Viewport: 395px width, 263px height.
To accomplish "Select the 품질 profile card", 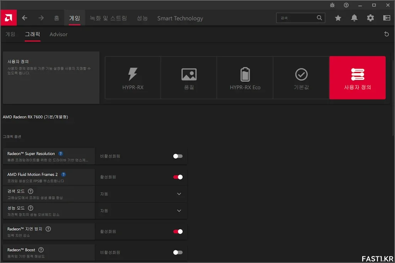I will click(189, 78).
